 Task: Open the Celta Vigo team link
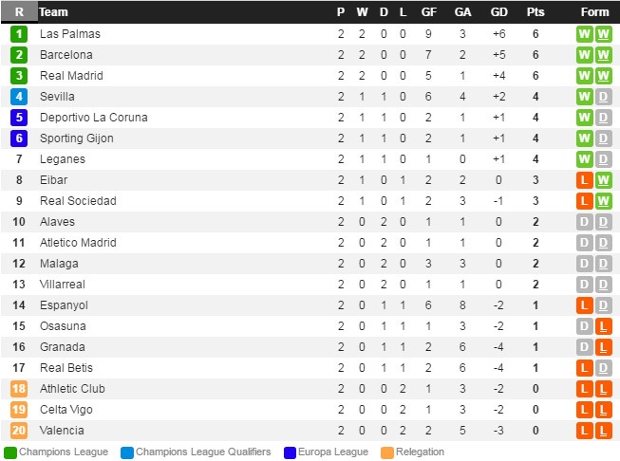66,410
